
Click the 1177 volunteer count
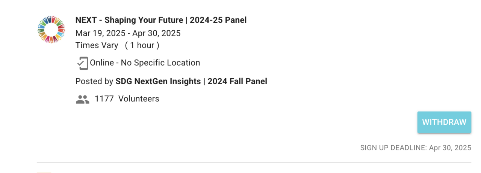(104, 99)
